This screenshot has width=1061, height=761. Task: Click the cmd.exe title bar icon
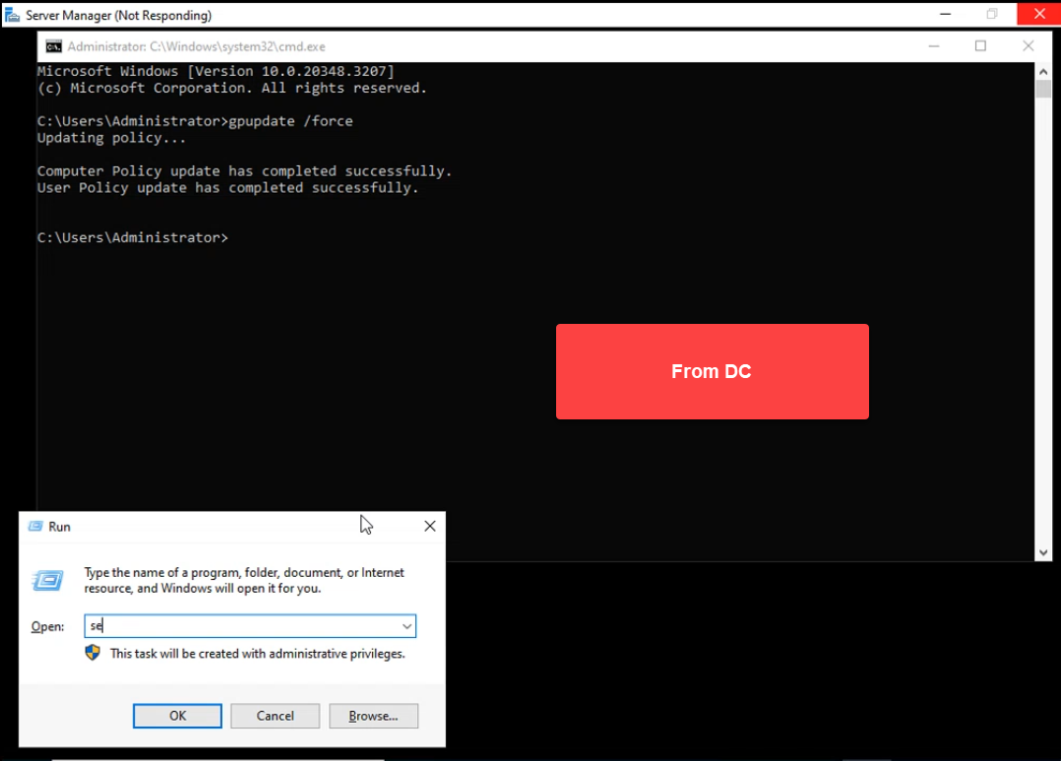tap(53, 46)
